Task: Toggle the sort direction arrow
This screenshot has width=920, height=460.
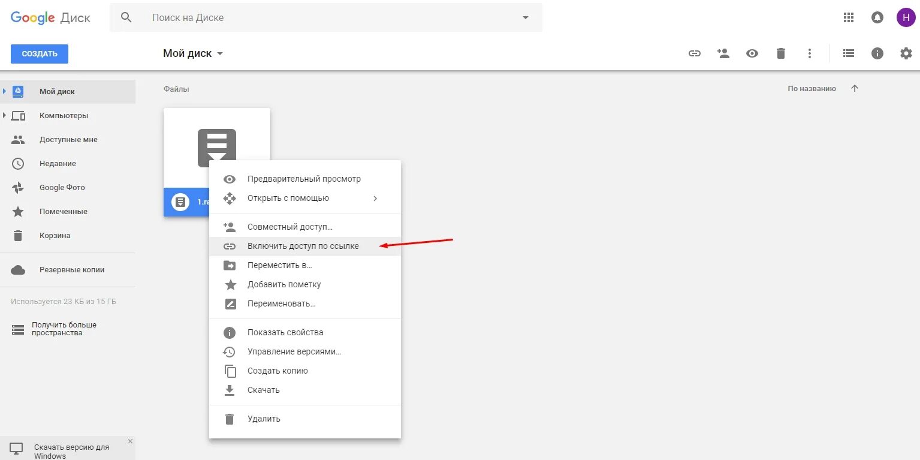Action: pos(854,88)
